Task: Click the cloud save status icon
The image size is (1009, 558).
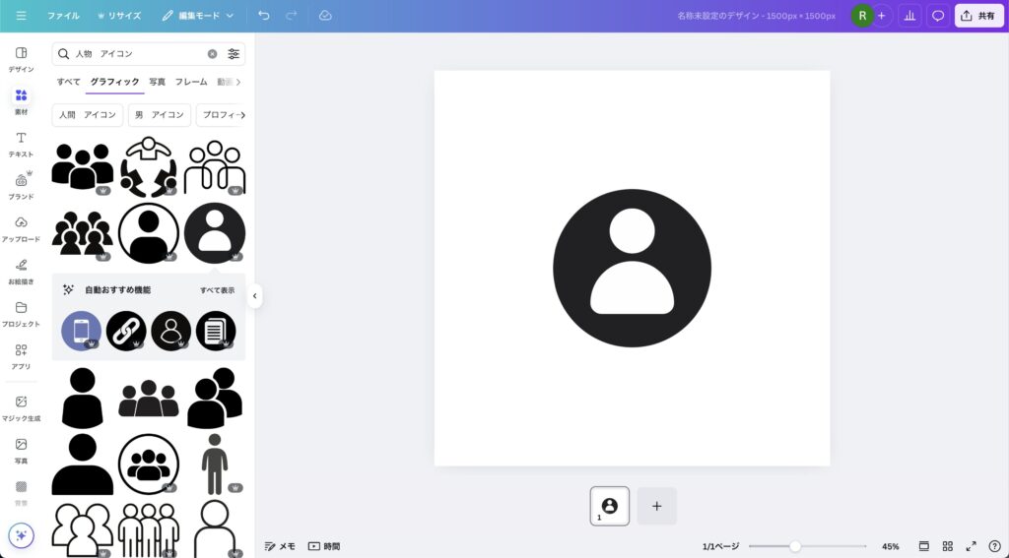Action: coord(325,16)
